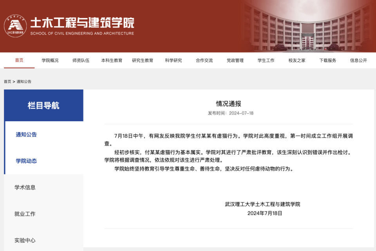Select the 科学研究 menu item

[x=174, y=60]
